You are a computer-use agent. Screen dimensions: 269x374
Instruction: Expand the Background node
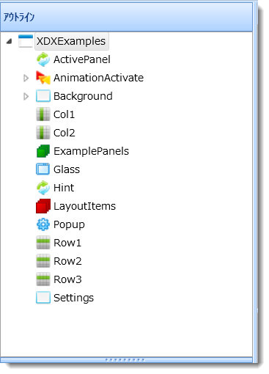tap(26, 96)
